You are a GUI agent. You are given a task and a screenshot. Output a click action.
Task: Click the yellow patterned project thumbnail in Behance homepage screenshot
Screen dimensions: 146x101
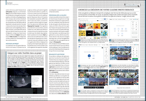(x=82, y=33)
